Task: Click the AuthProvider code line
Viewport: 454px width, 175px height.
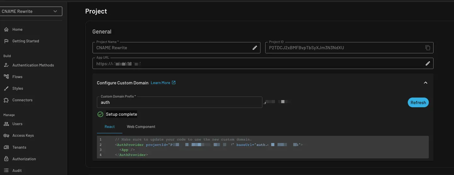Action: (209, 145)
